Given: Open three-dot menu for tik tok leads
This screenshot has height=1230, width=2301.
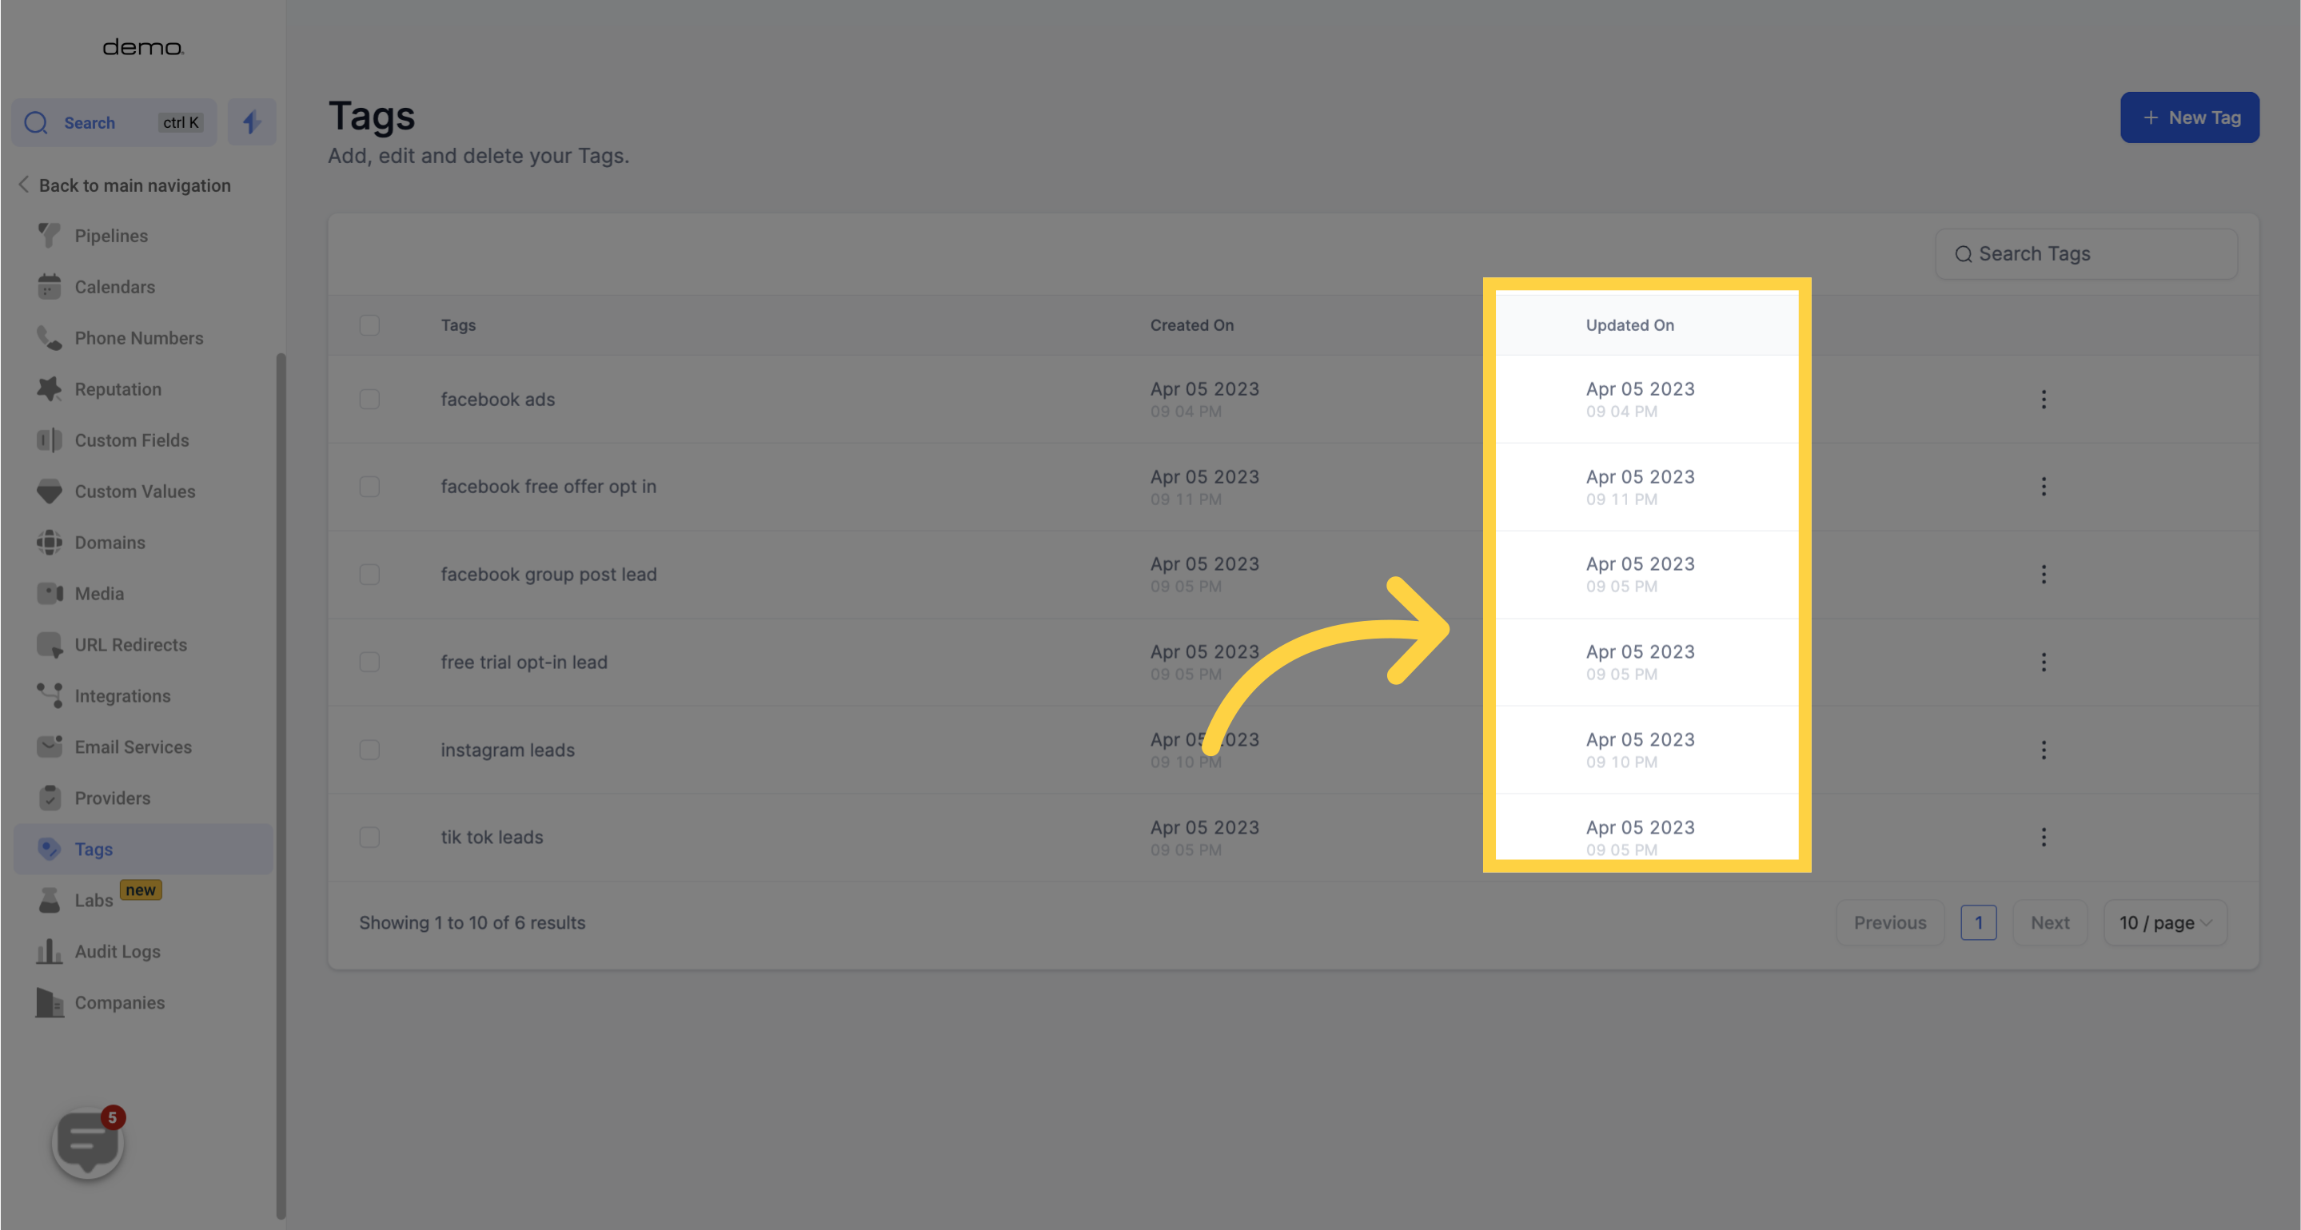Looking at the screenshot, I should tap(2043, 838).
